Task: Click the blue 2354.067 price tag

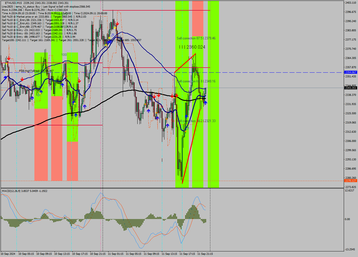Action: (350, 72)
